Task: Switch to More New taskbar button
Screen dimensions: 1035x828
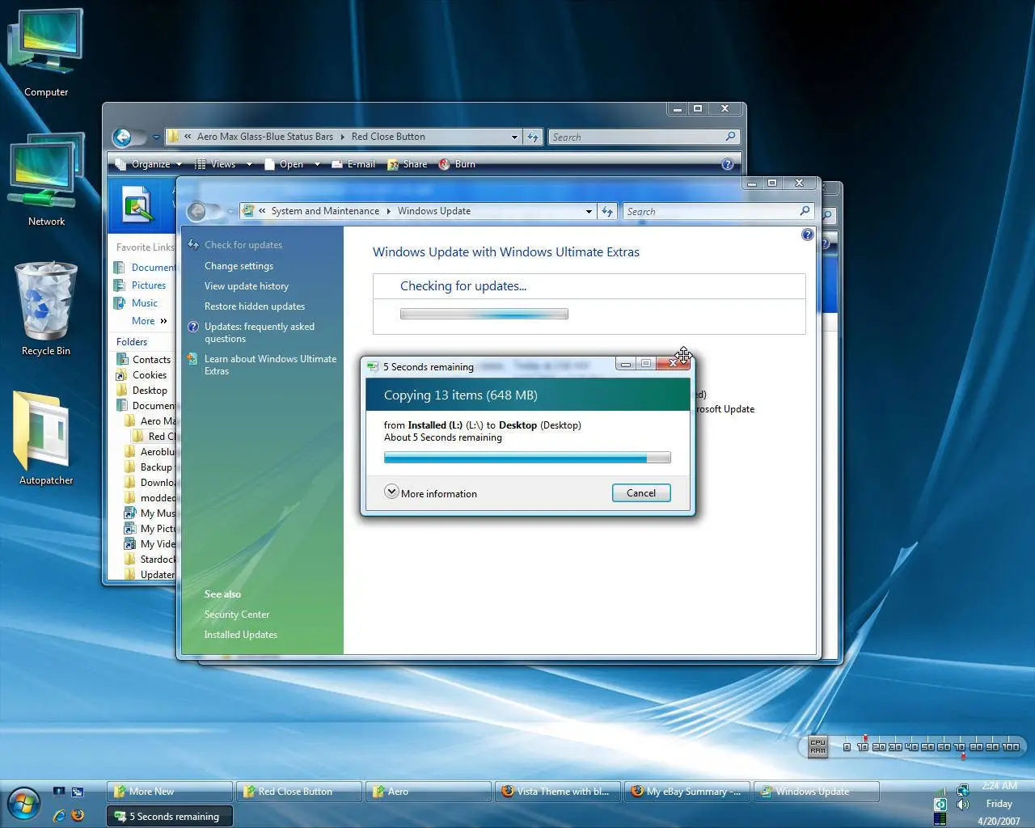Action: pyautogui.click(x=170, y=792)
